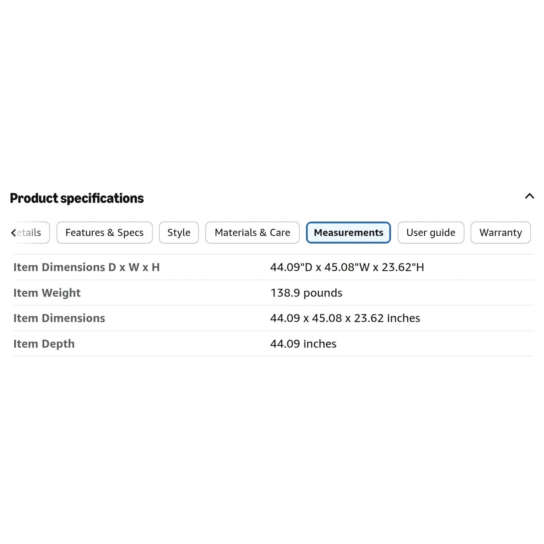Click the 45.08"W width figure
This screenshot has width=544, height=544.
tap(347, 267)
